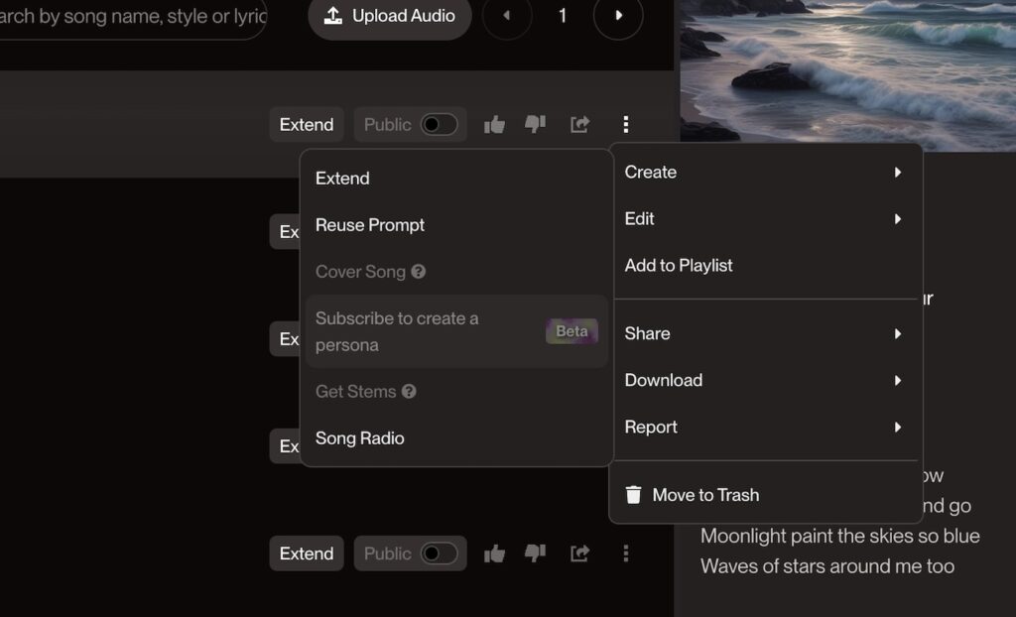This screenshot has height=617, width=1016.
Task: Go to the next page arrow
Action: [x=618, y=16]
